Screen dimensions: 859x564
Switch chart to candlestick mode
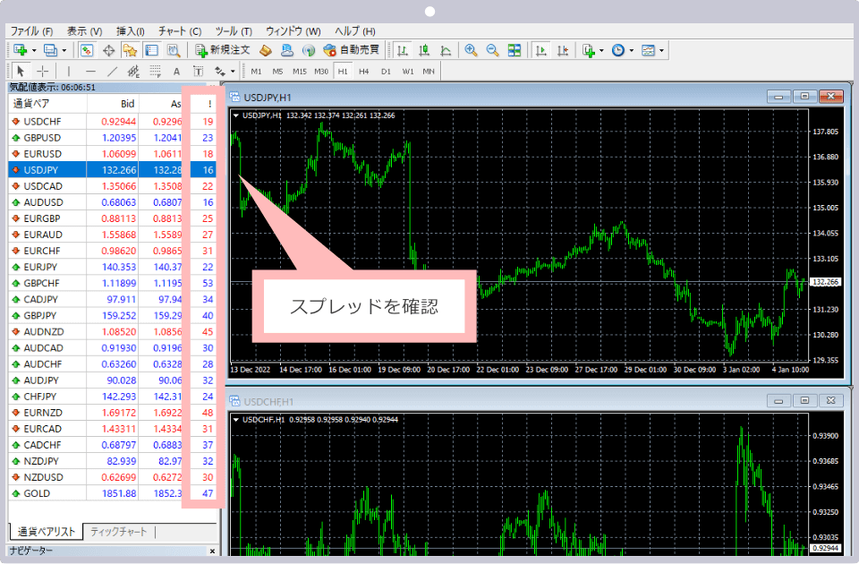[423, 50]
